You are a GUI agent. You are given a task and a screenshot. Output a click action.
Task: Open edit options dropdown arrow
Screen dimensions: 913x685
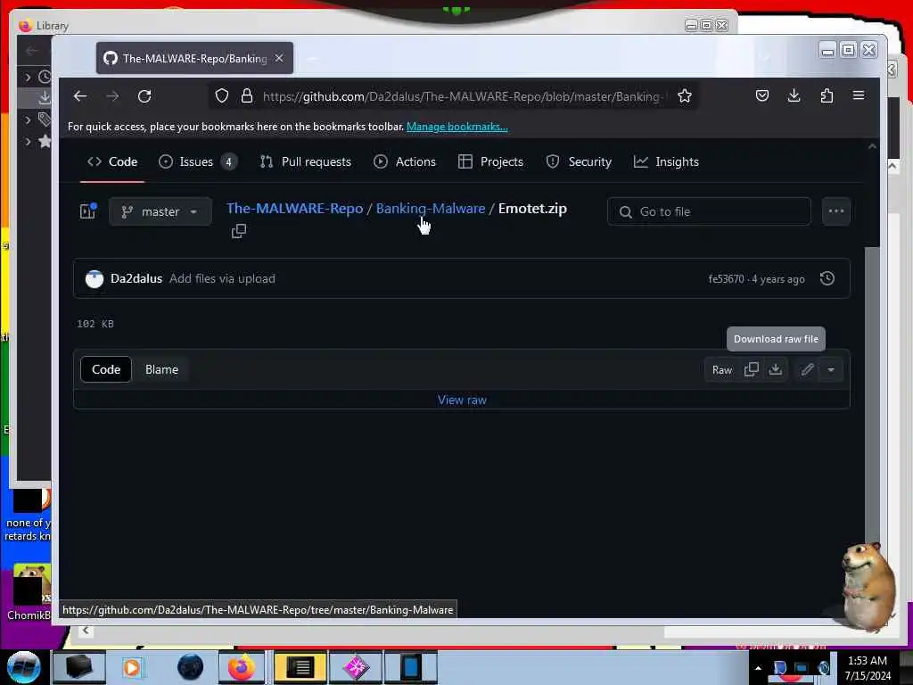tap(831, 369)
